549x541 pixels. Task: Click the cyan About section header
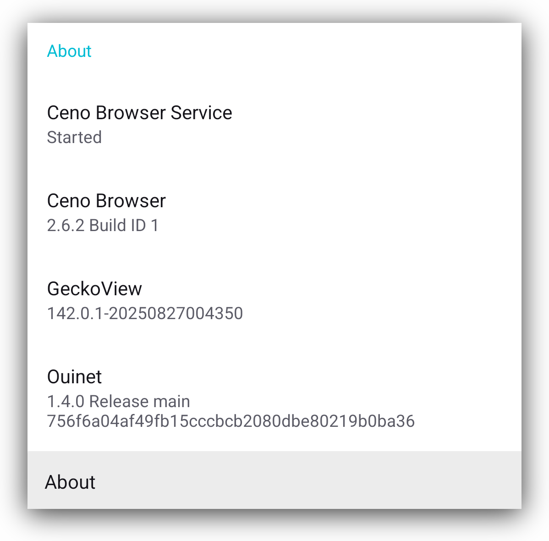tap(69, 51)
